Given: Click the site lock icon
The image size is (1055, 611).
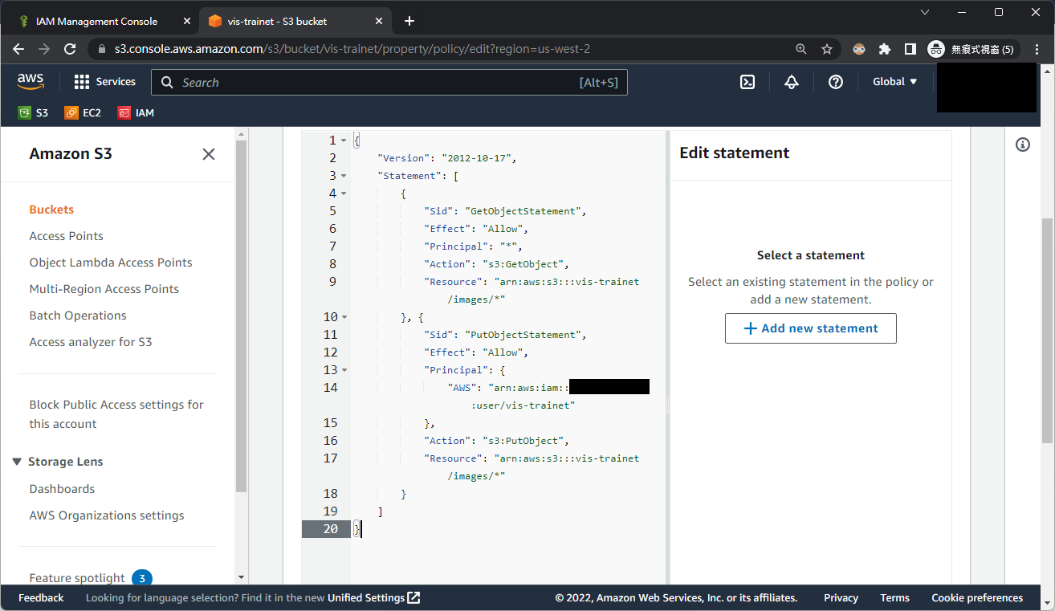Looking at the screenshot, I should coord(101,49).
